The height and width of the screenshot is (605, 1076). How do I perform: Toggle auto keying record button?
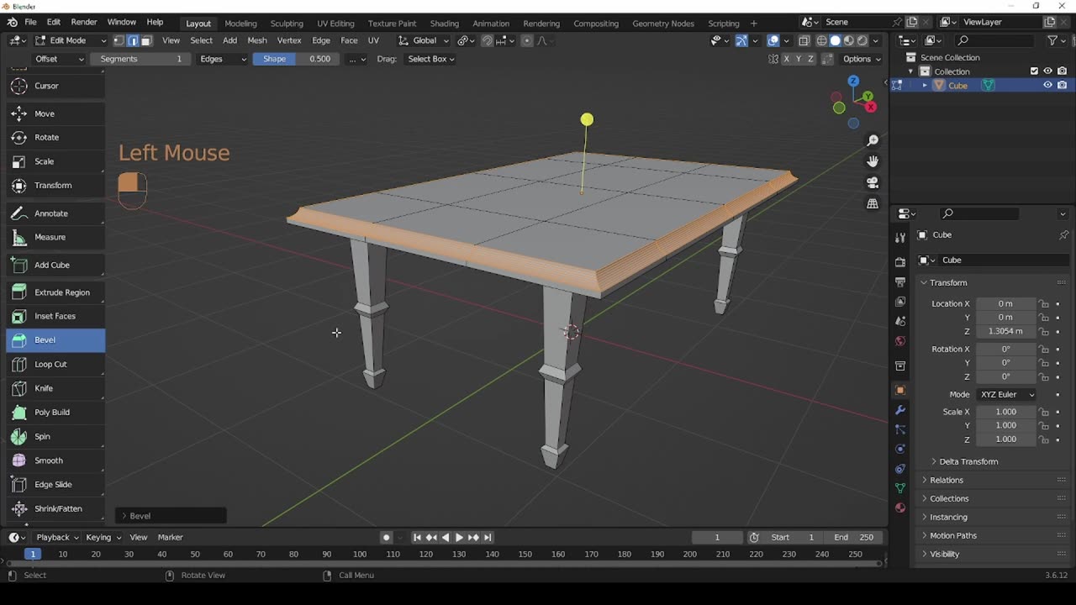pyautogui.click(x=386, y=537)
